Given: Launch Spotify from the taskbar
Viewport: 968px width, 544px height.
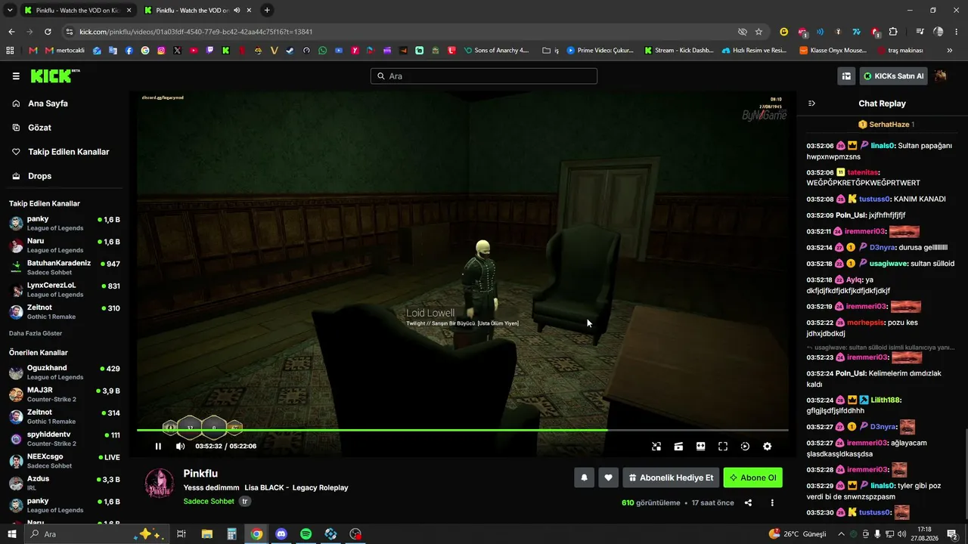Looking at the screenshot, I should click(306, 534).
